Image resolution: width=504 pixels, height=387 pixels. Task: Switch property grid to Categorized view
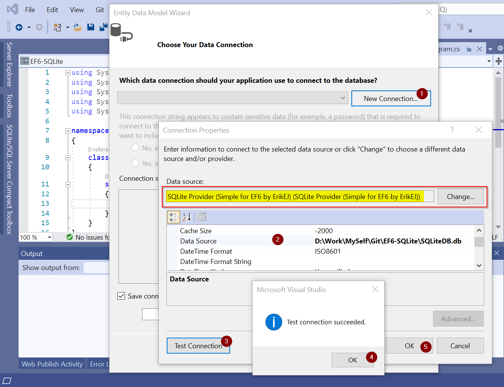(x=174, y=217)
